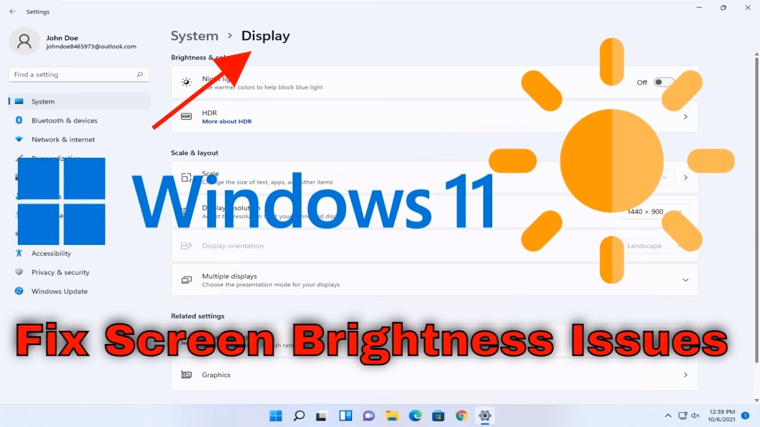Screen dimensions: 760x427
Task: Open File Explorer from the taskbar
Action: coord(392,416)
